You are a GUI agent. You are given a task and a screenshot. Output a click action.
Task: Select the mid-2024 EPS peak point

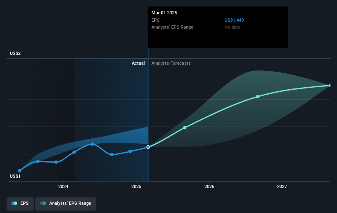[x=92, y=144]
